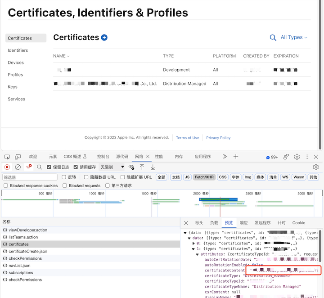Click inside the 筛选器 filter input field
Image resolution: width=324 pixels, height=298 pixels.
point(29,177)
